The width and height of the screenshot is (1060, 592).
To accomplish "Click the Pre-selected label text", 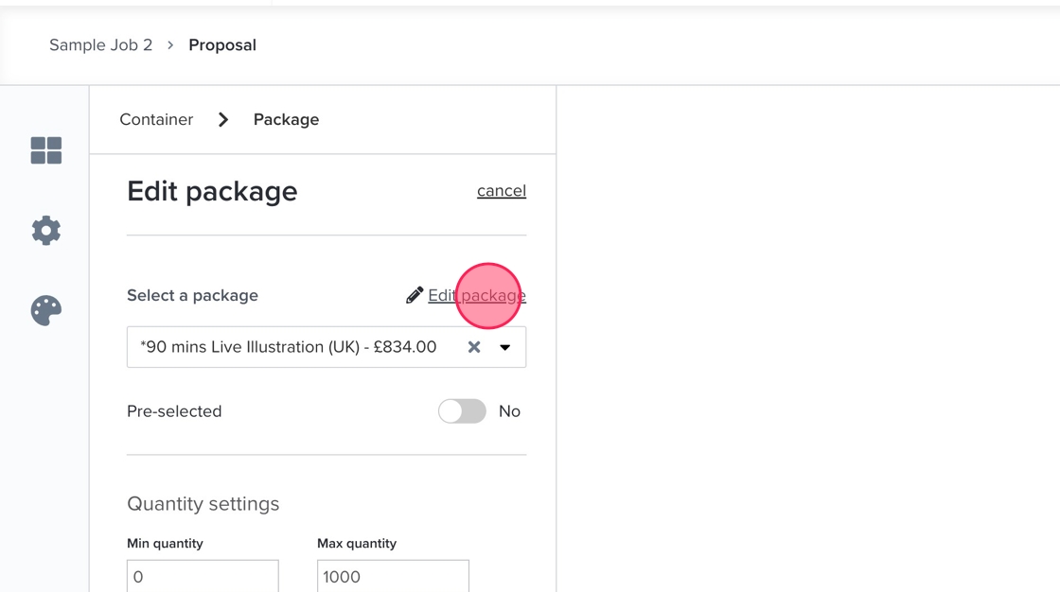I will coord(174,411).
